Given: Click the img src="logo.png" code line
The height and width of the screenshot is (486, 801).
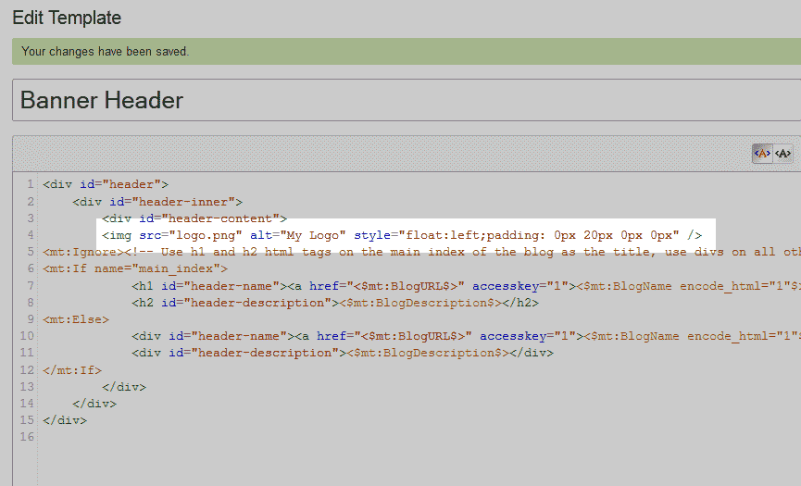Looking at the screenshot, I should [402, 235].
